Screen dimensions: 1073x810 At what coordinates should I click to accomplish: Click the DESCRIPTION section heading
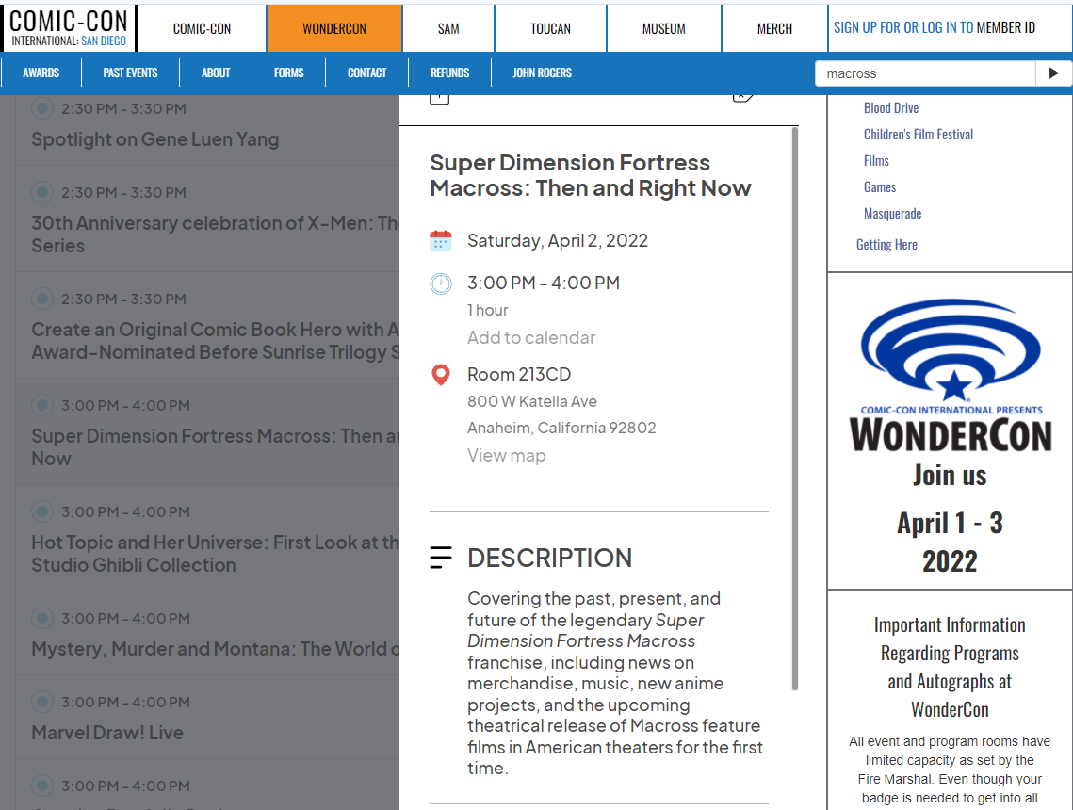coord(549,559)
